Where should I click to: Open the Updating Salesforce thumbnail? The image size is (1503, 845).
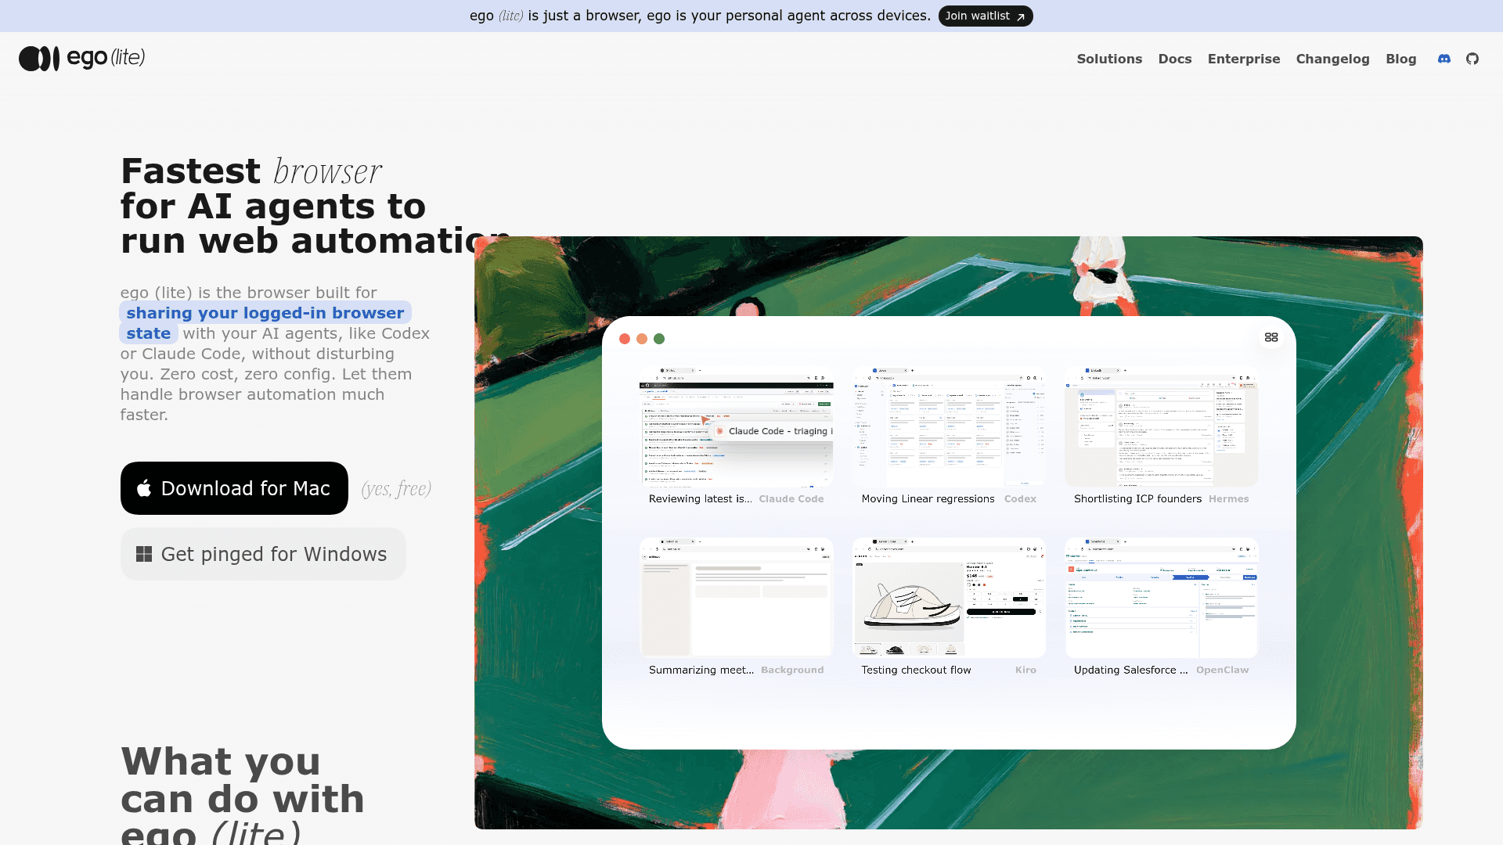pyautogui.click(x=1161, y=598)
